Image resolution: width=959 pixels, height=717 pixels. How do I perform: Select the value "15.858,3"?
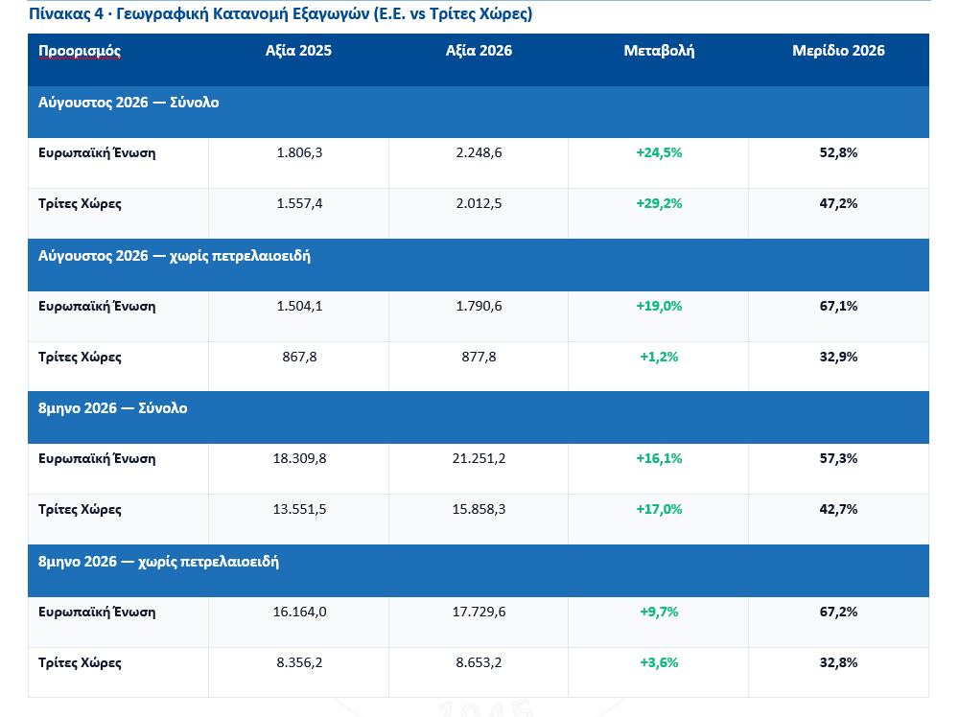479,510
